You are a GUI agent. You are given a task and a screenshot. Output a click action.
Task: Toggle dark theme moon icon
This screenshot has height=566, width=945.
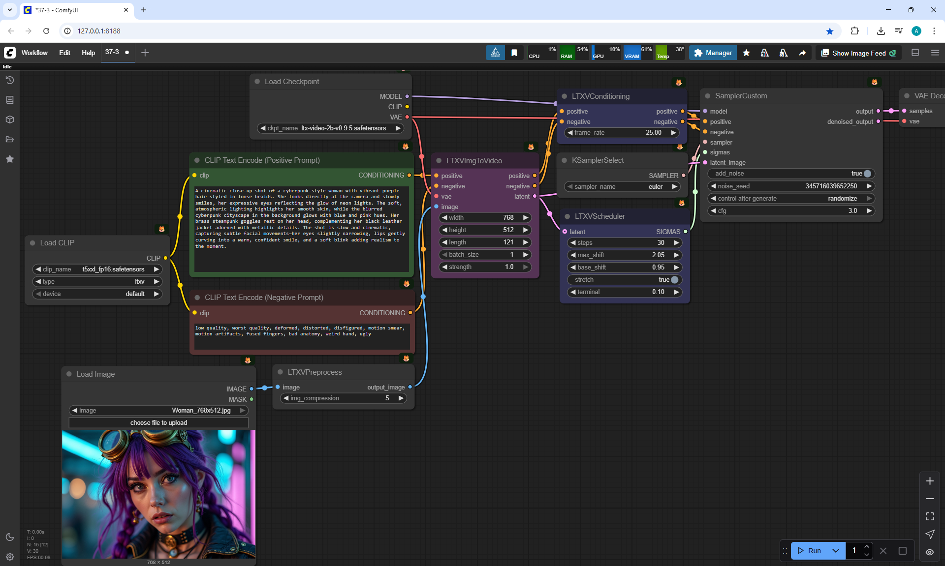click(x=10, y=537)
